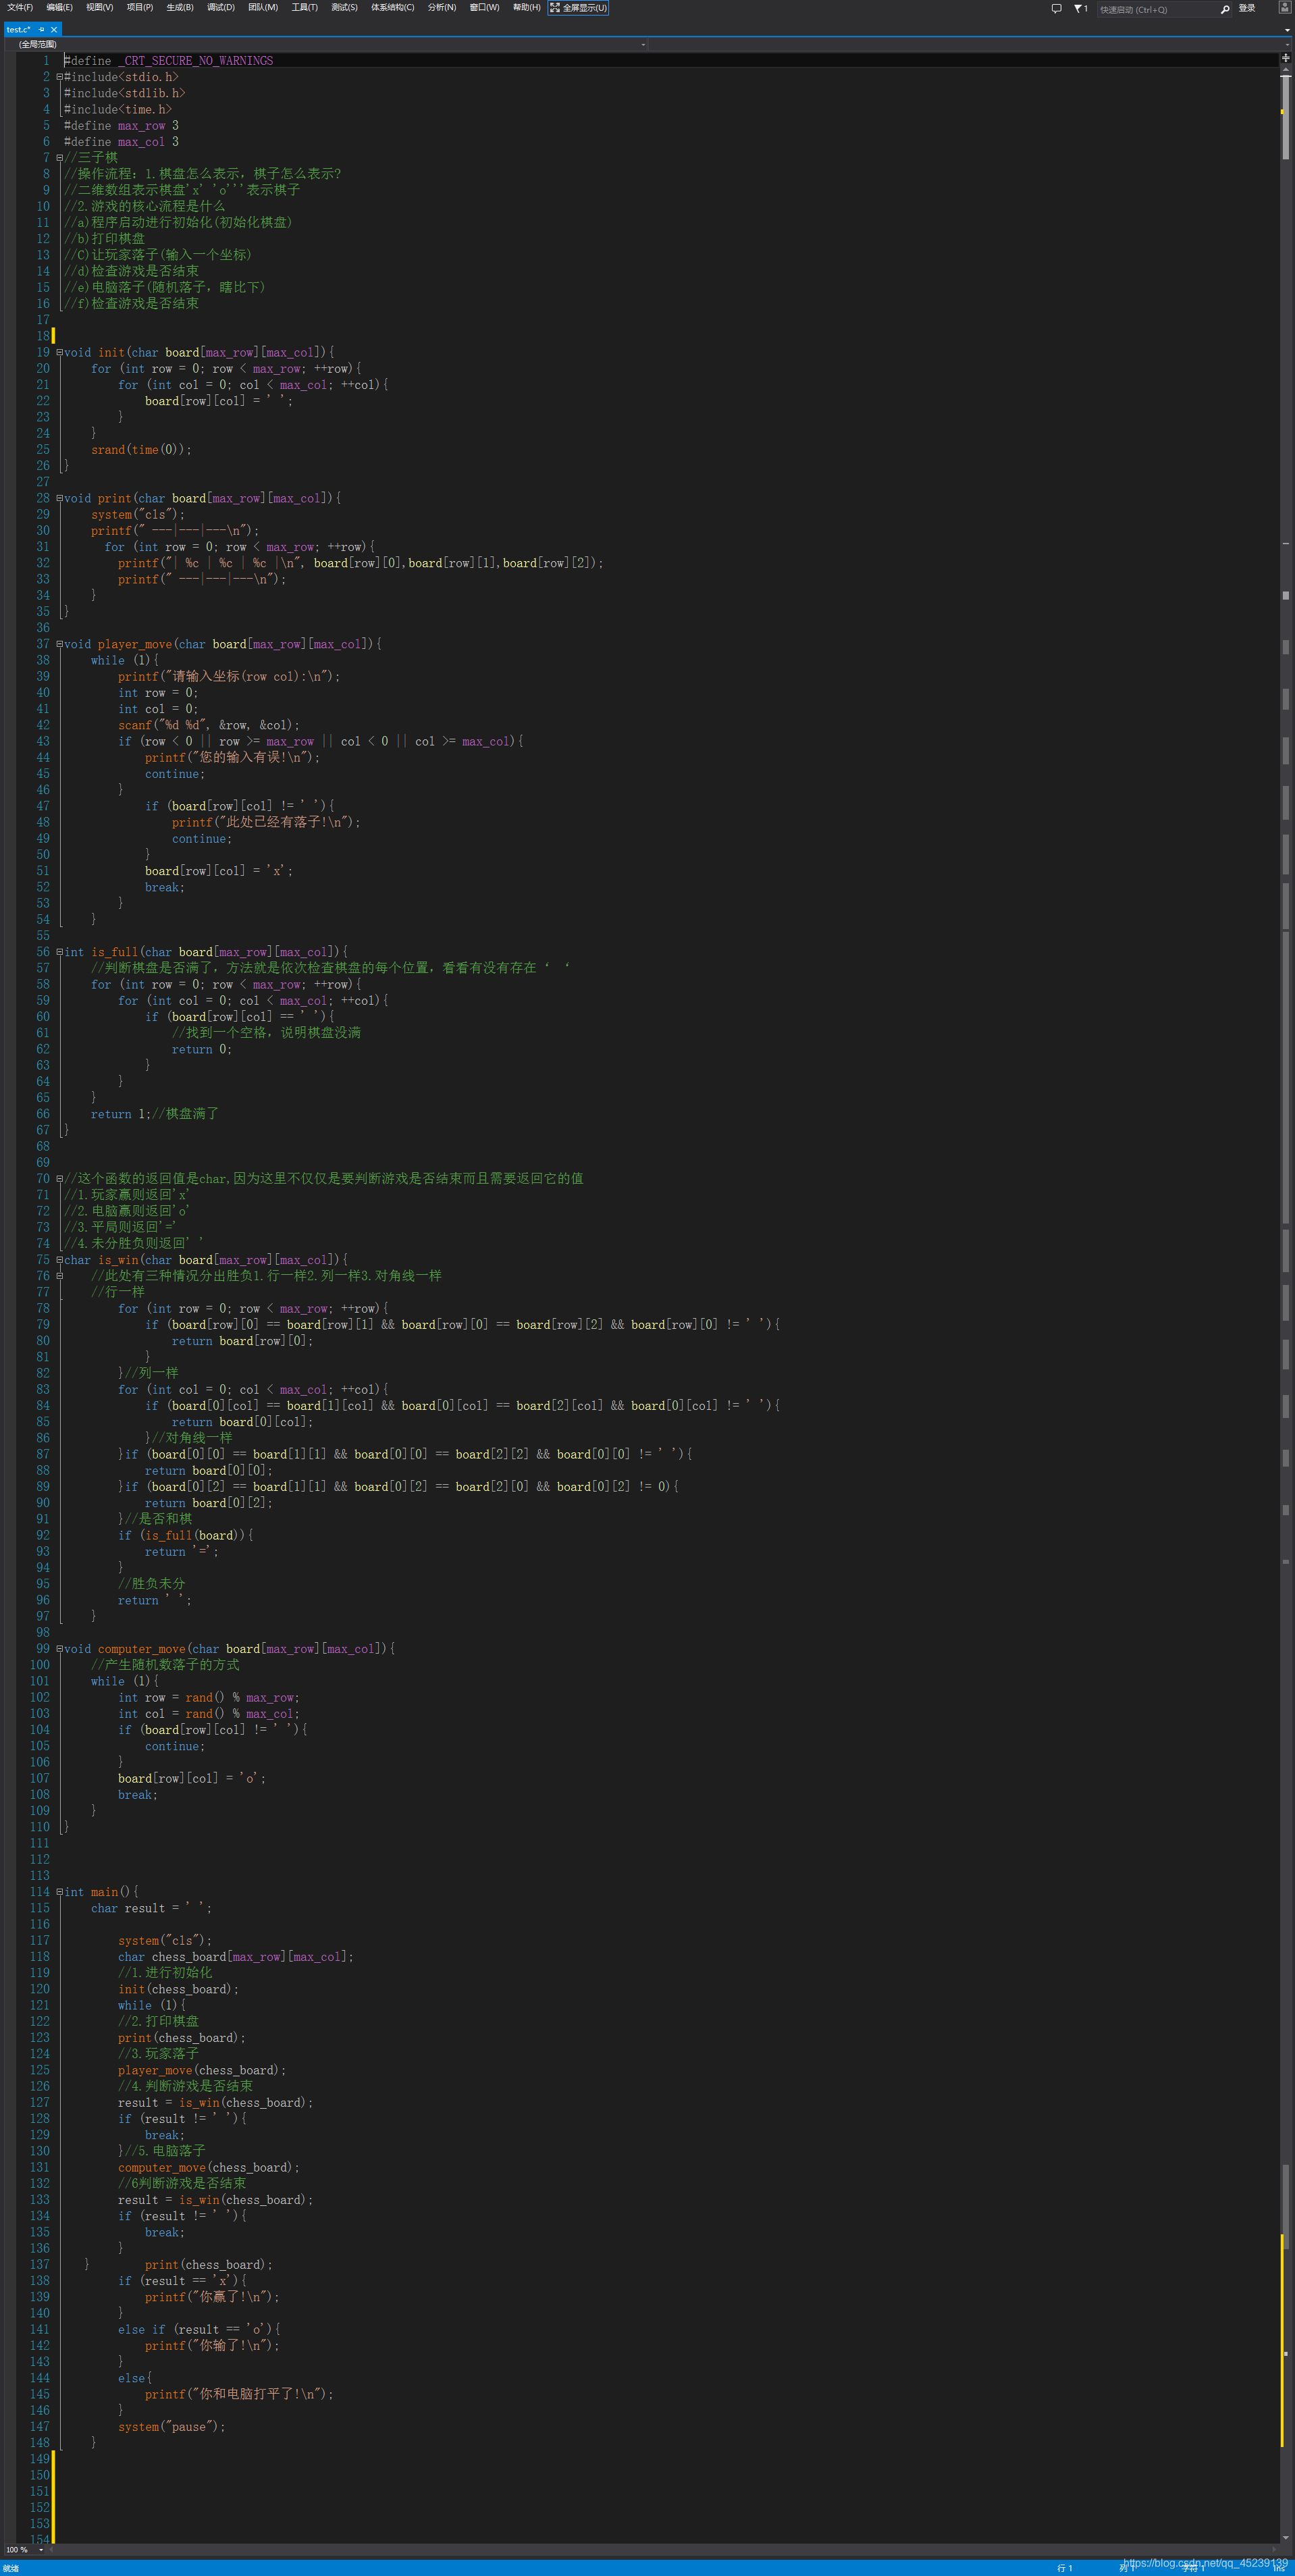Open the 文件(F) menu
The image size is (1295, 2576).
20,8
